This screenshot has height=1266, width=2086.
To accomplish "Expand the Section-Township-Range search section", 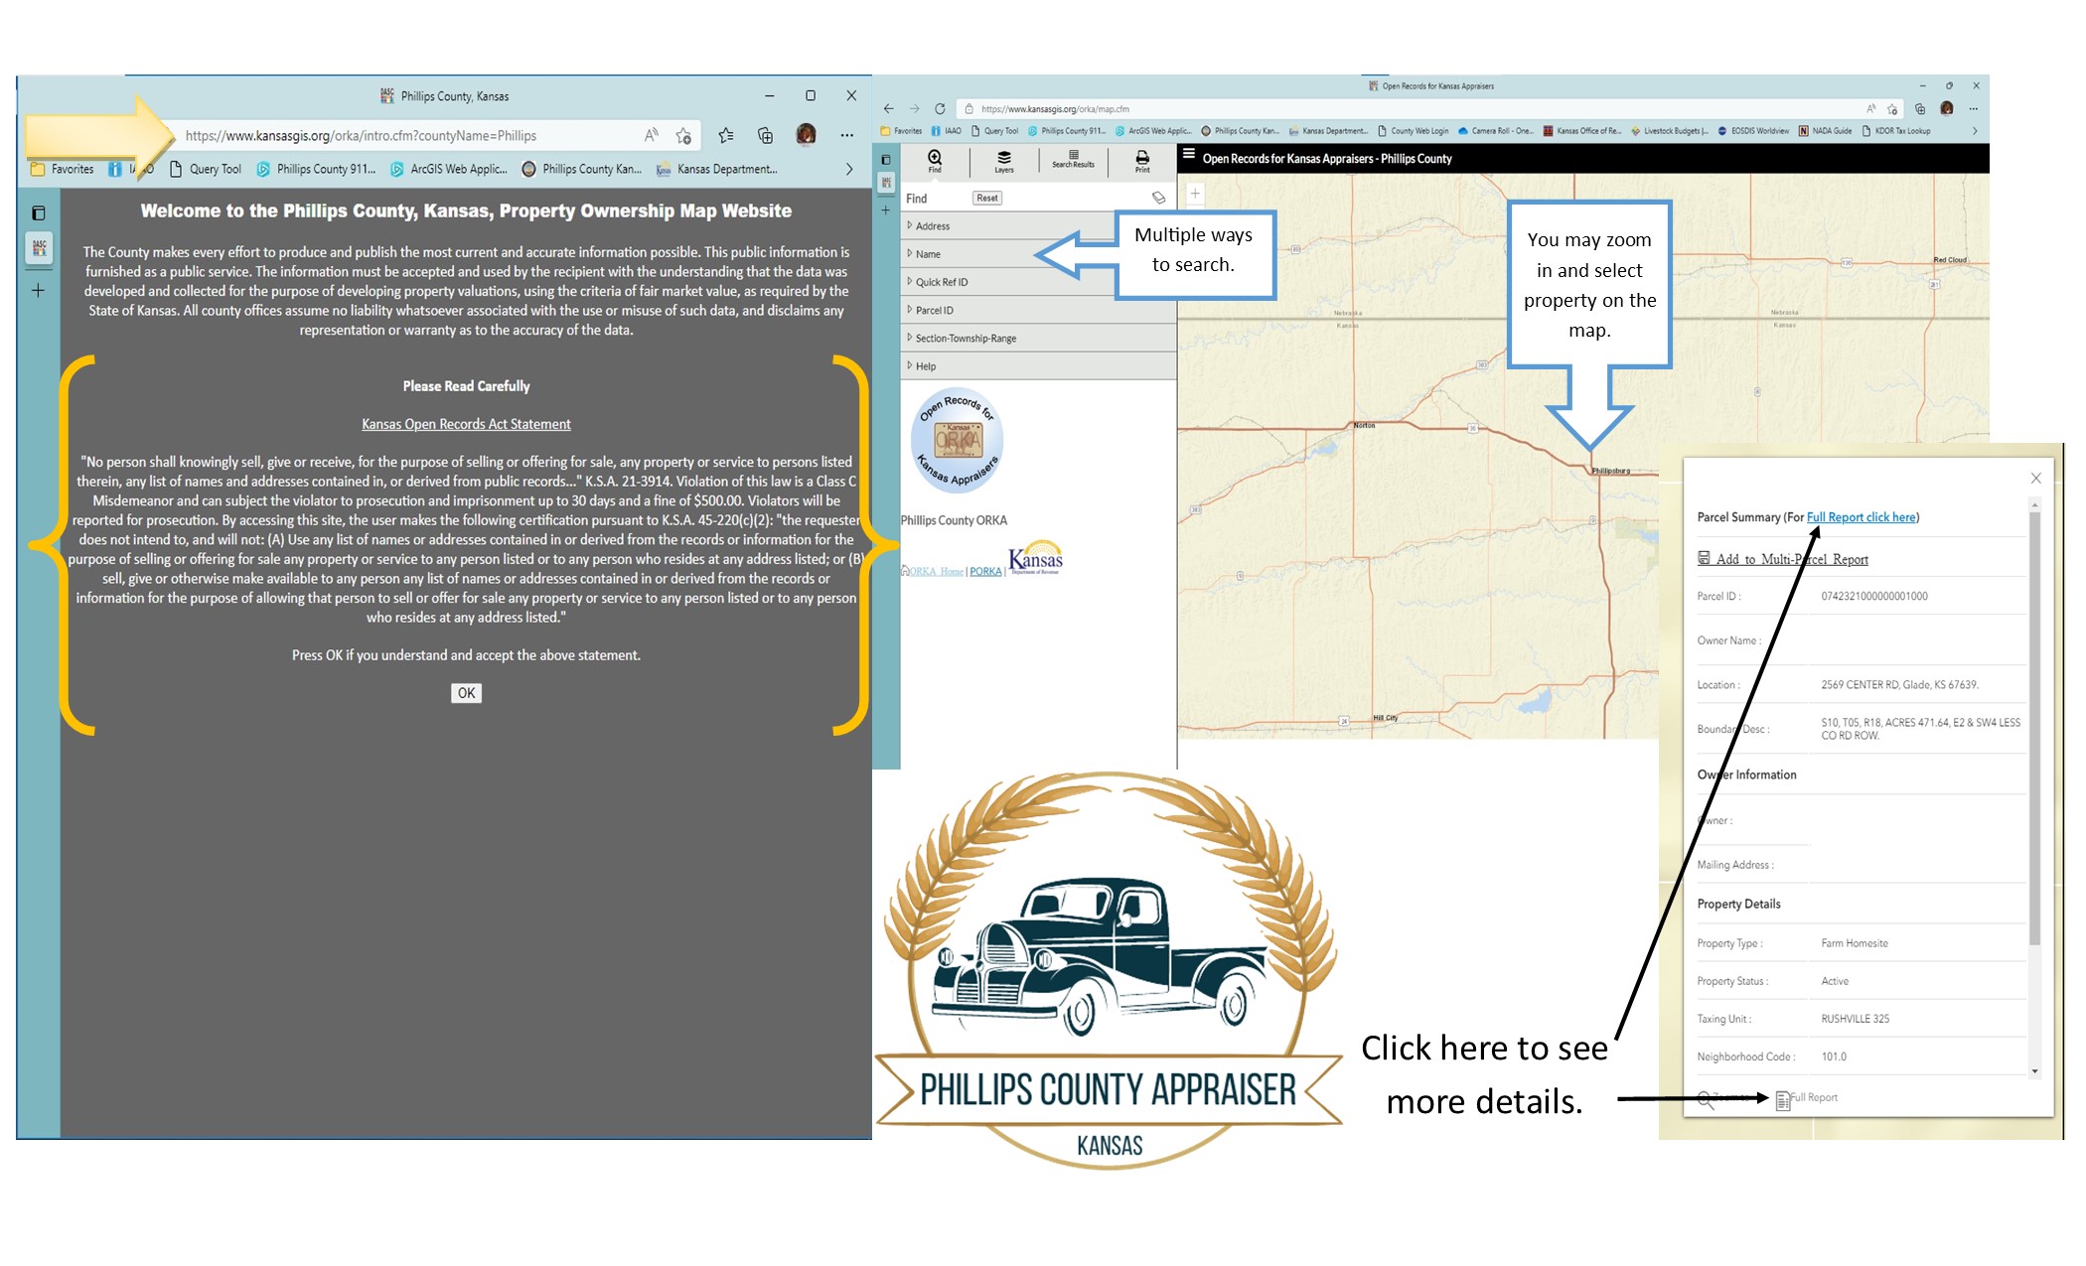I will click(x=1038, y=339).
